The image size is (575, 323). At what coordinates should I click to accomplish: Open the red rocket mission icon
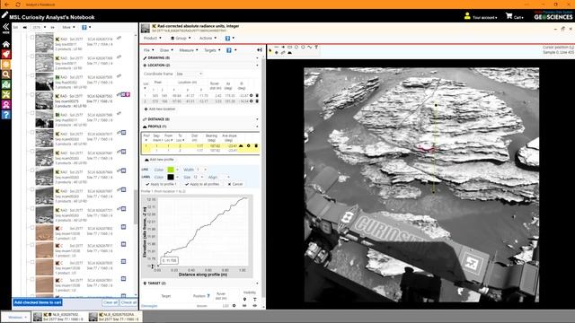(6, 54)
